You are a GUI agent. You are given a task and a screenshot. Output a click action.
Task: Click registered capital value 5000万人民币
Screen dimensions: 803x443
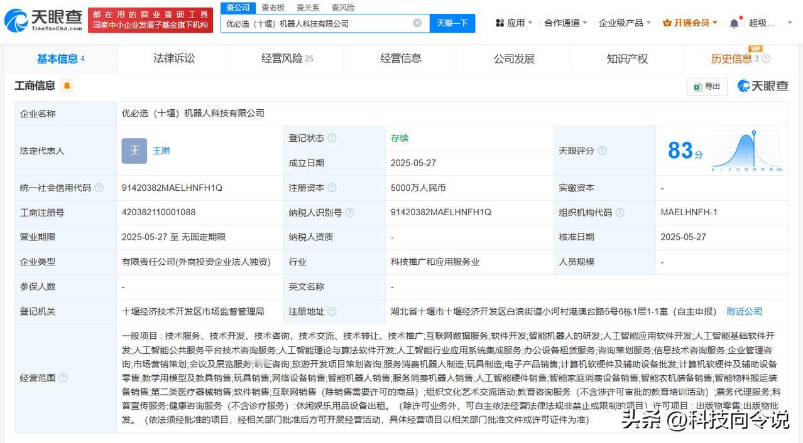pyautogui.click(x=418, y=188)
